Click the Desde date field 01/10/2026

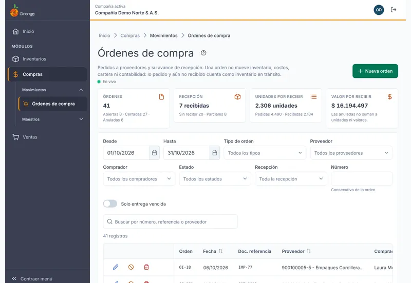(126, 153)
